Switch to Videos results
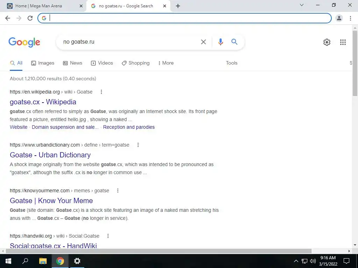 coord(102,63)
